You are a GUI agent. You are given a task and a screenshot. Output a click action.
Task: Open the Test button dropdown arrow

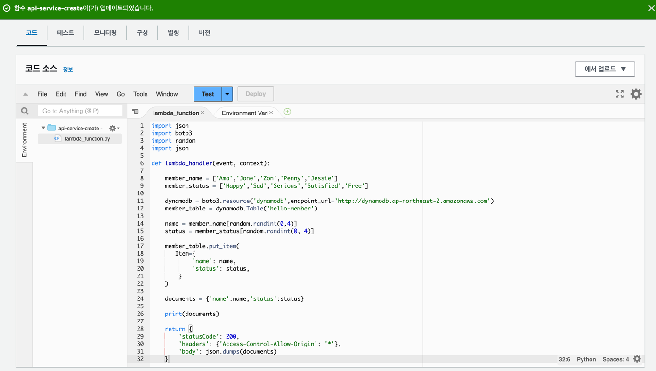pos(227,94)
